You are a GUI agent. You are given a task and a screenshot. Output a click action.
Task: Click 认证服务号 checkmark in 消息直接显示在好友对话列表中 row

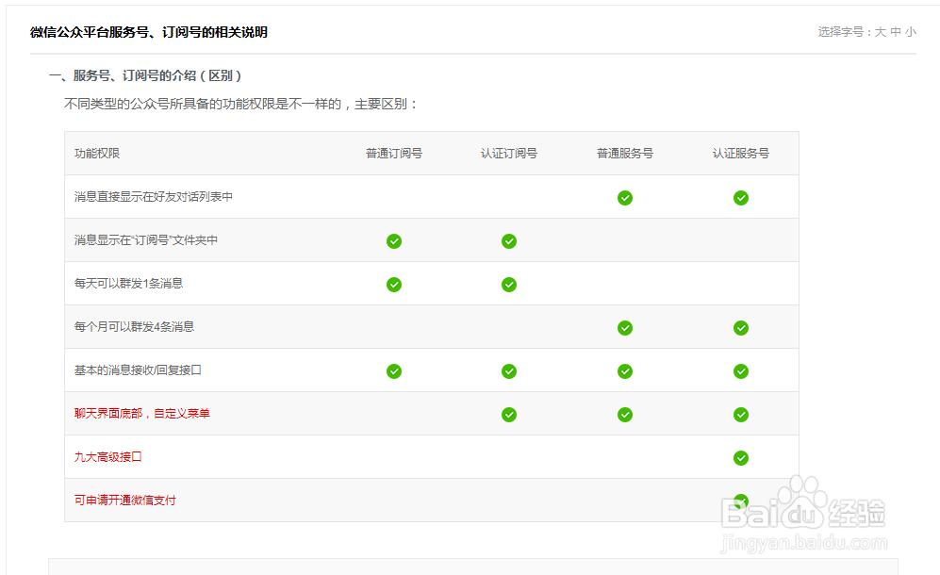[x=741, y=198]
